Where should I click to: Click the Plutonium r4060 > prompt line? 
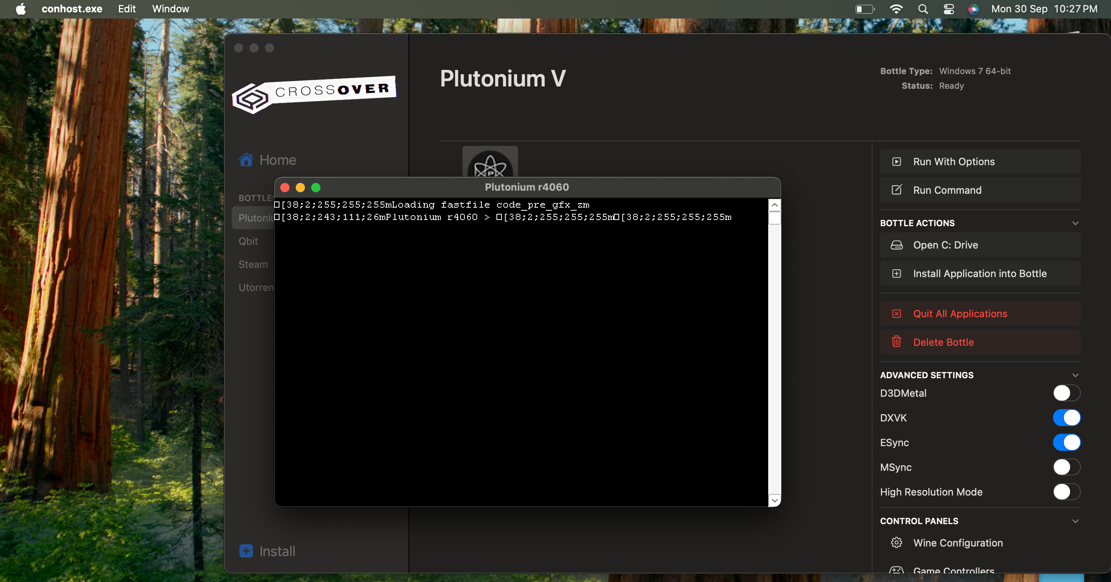(x=503, y=217)
